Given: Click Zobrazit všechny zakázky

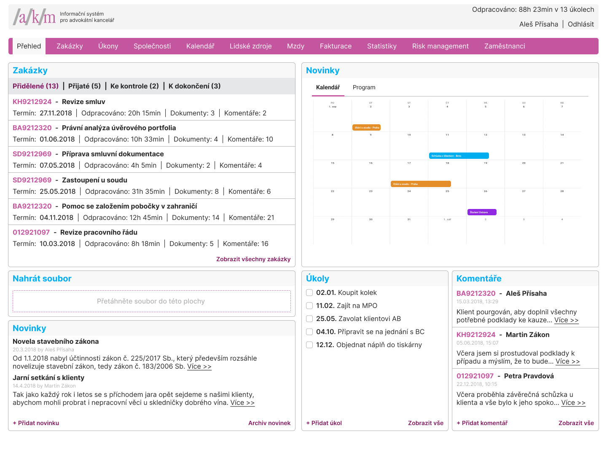Looking at the screenshot, I should click(253, 259).
